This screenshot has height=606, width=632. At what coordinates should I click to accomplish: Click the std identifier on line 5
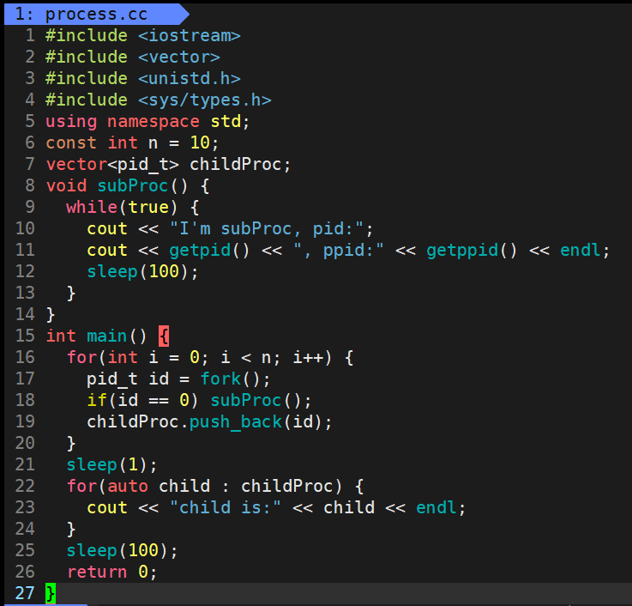(226, 121)
